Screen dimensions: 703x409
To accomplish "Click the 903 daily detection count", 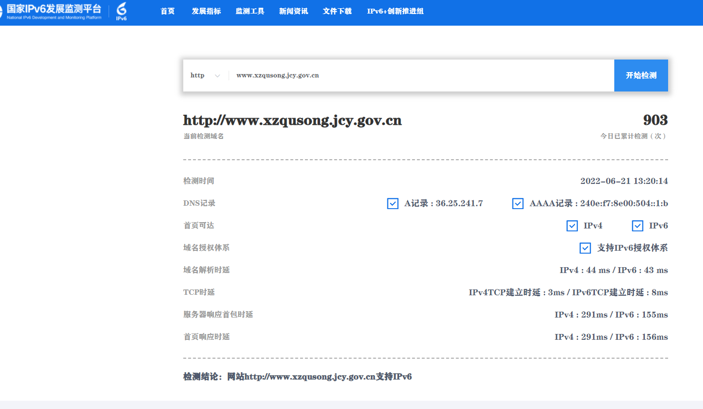I will [655, 120].
